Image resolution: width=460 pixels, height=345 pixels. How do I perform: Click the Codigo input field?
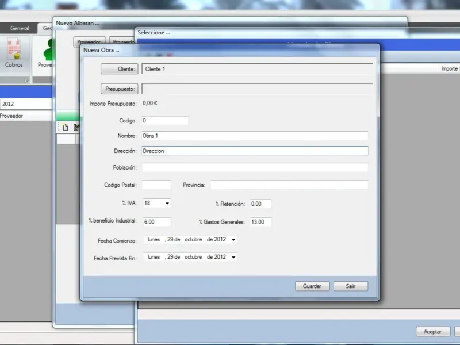pyautogui.click(x=165, y=121)
